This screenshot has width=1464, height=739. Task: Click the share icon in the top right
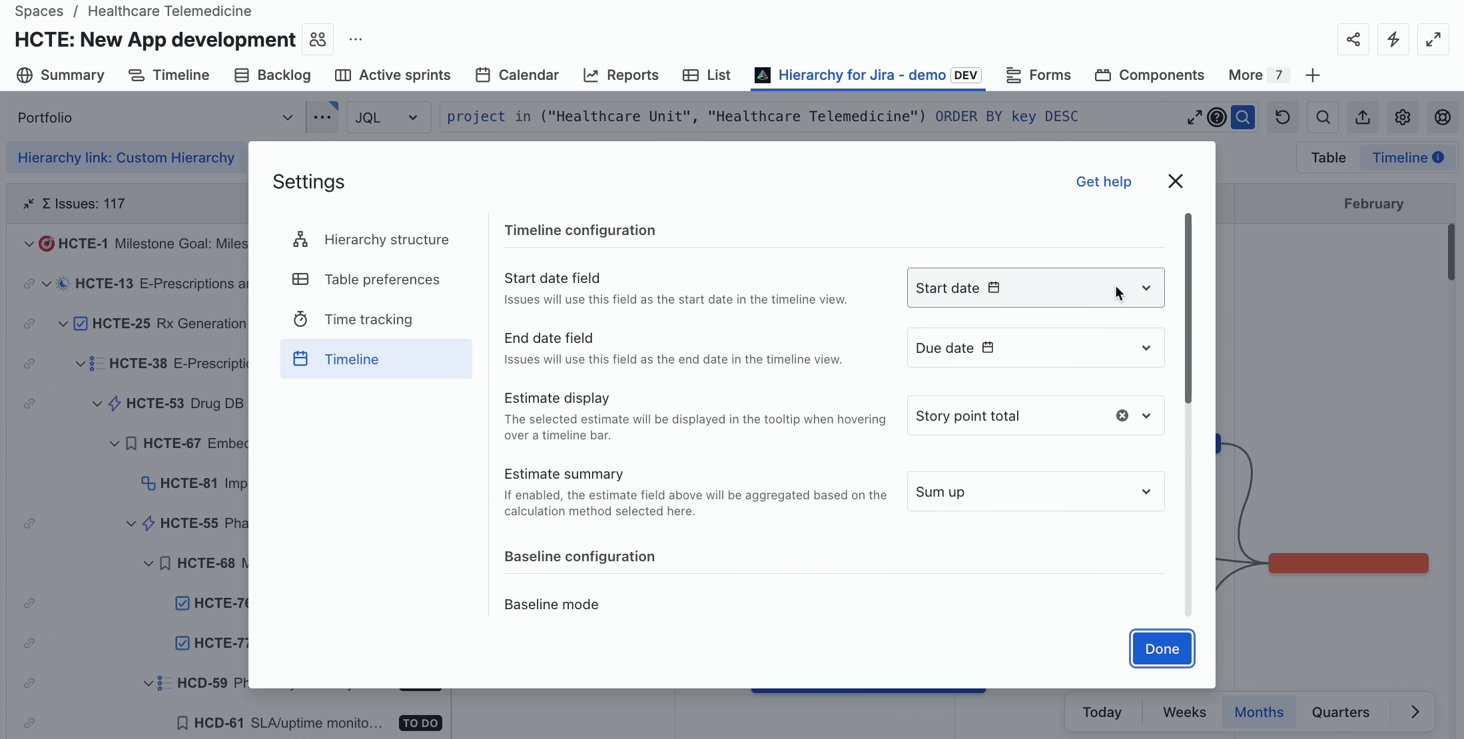(1353, 39)
